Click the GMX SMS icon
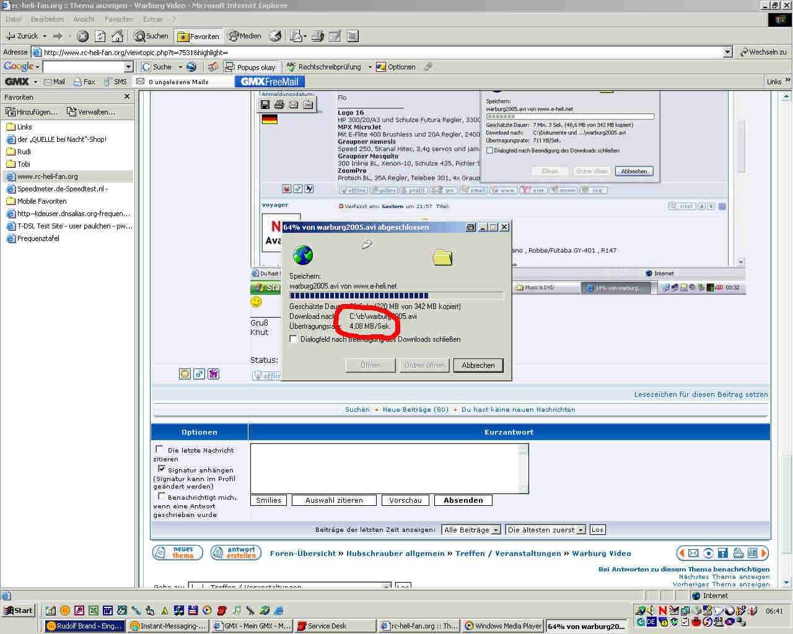This screenshot has height=634, width=793. point(115,82)
